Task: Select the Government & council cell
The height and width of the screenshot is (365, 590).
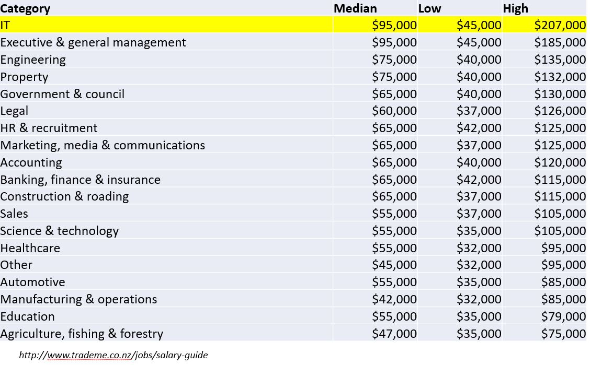Action: pos(62,94)
